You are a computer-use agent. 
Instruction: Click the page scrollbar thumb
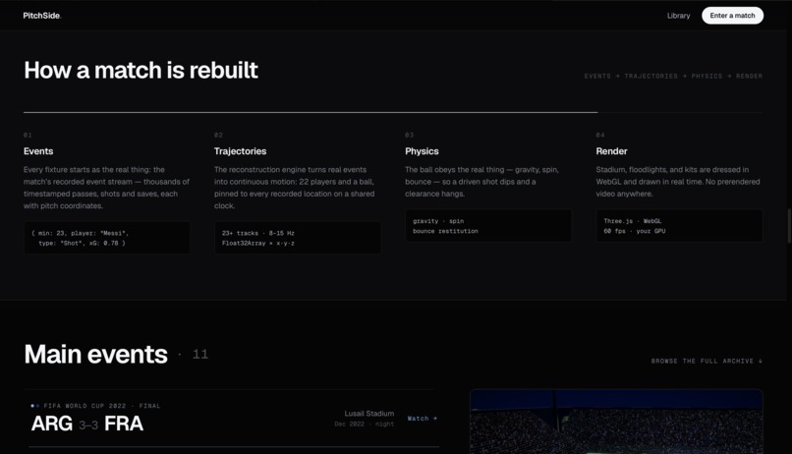(x=789, y=226)
